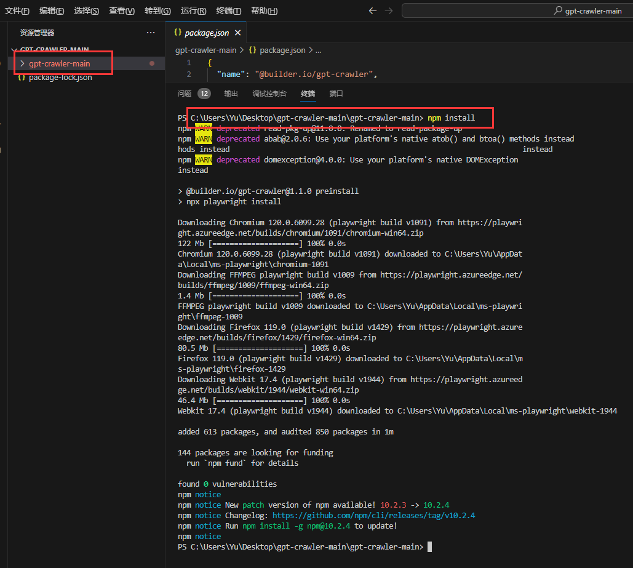Click gpt-crawler-main in breadcrumb

point(206,50)
